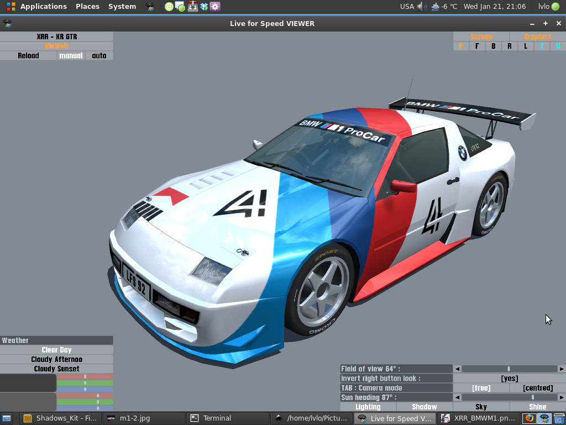Select the T top view button
Image resolution: width=566 pixels, height=425 pixels.
[542, 46]
